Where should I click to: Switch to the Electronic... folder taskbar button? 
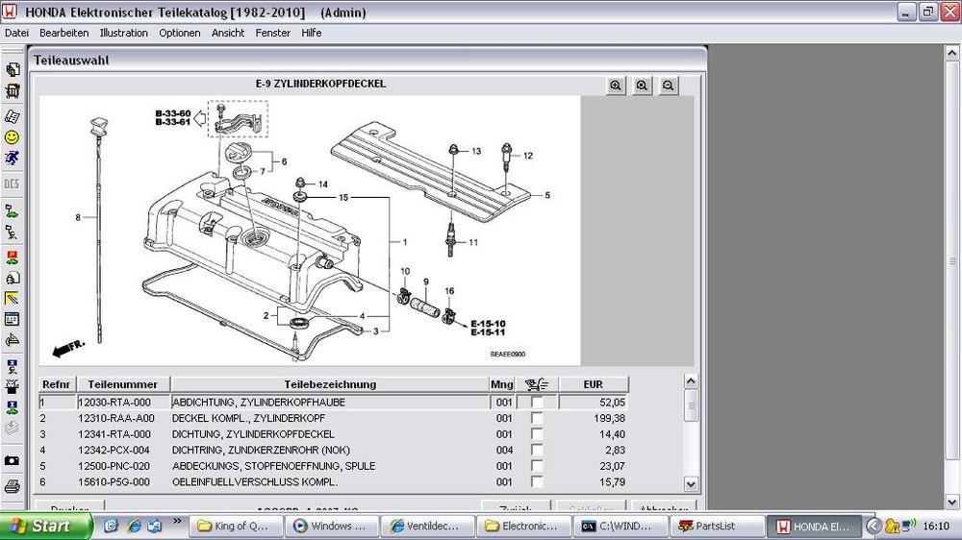pos(525,526)
